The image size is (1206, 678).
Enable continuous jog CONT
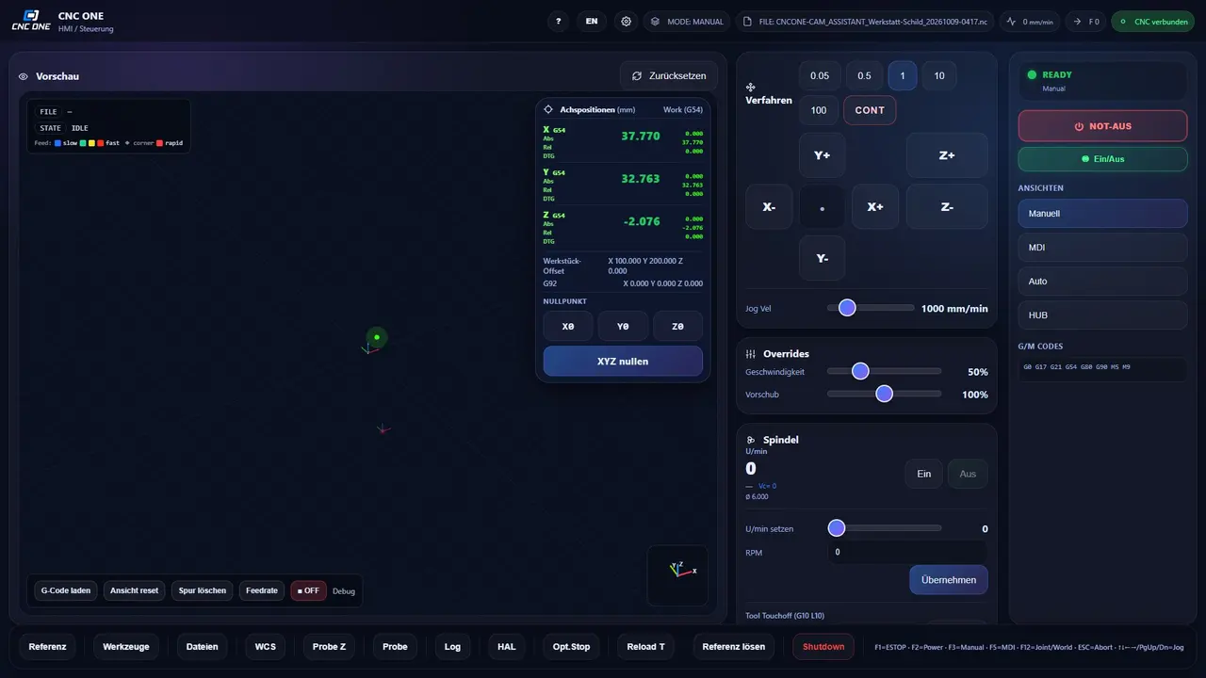pos(870,110)
